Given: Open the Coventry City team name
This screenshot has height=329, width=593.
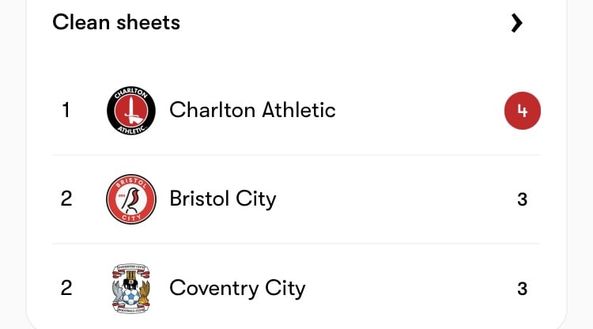Looking at the screenshot, I should click(237, 289).
